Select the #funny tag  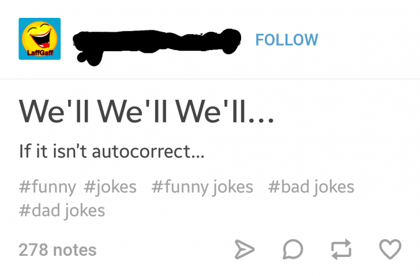click(47, 187)
